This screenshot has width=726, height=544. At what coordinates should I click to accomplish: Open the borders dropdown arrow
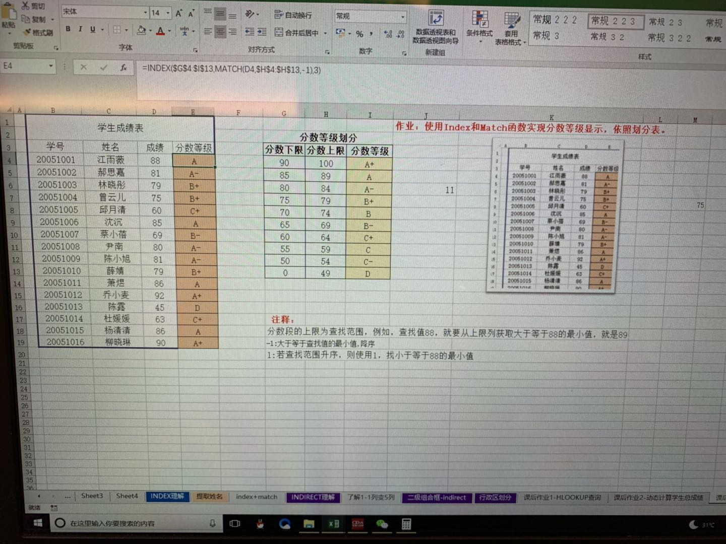point(127,30)
